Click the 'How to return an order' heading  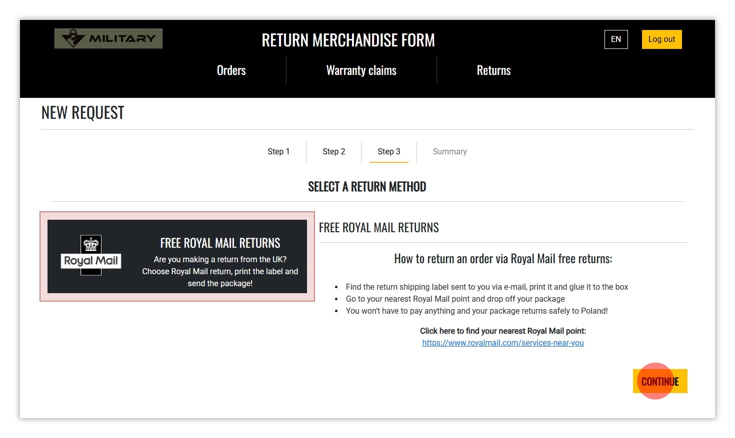click(502, 259)
